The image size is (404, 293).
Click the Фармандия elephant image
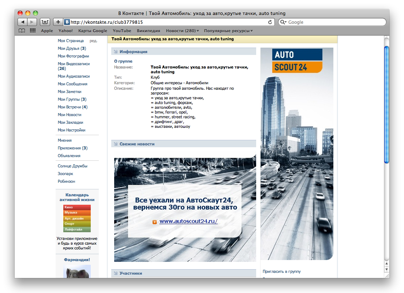click(x=77, y=271)
